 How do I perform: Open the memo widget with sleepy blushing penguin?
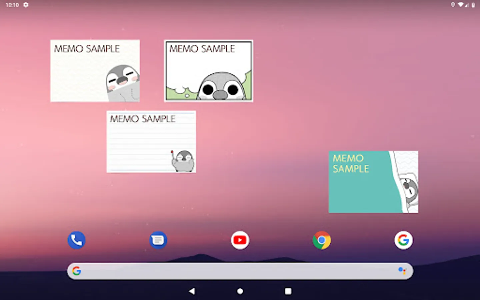pyautogui.click(x=95, y=71)
